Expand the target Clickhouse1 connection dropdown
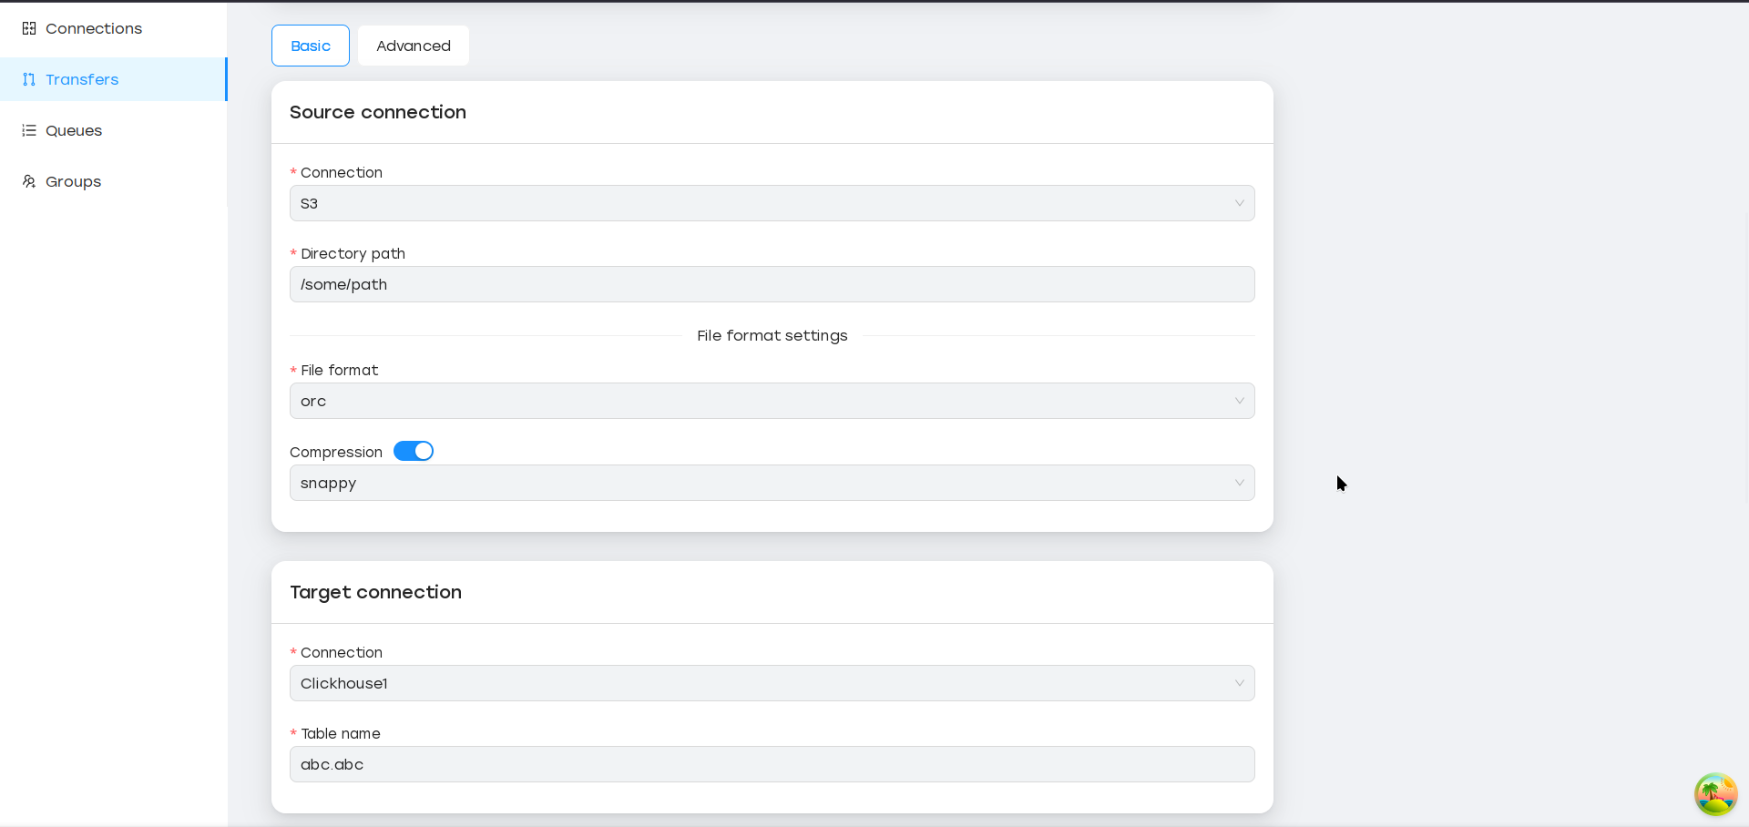This screenshot has width=1749, height=827. pos(771,684)
